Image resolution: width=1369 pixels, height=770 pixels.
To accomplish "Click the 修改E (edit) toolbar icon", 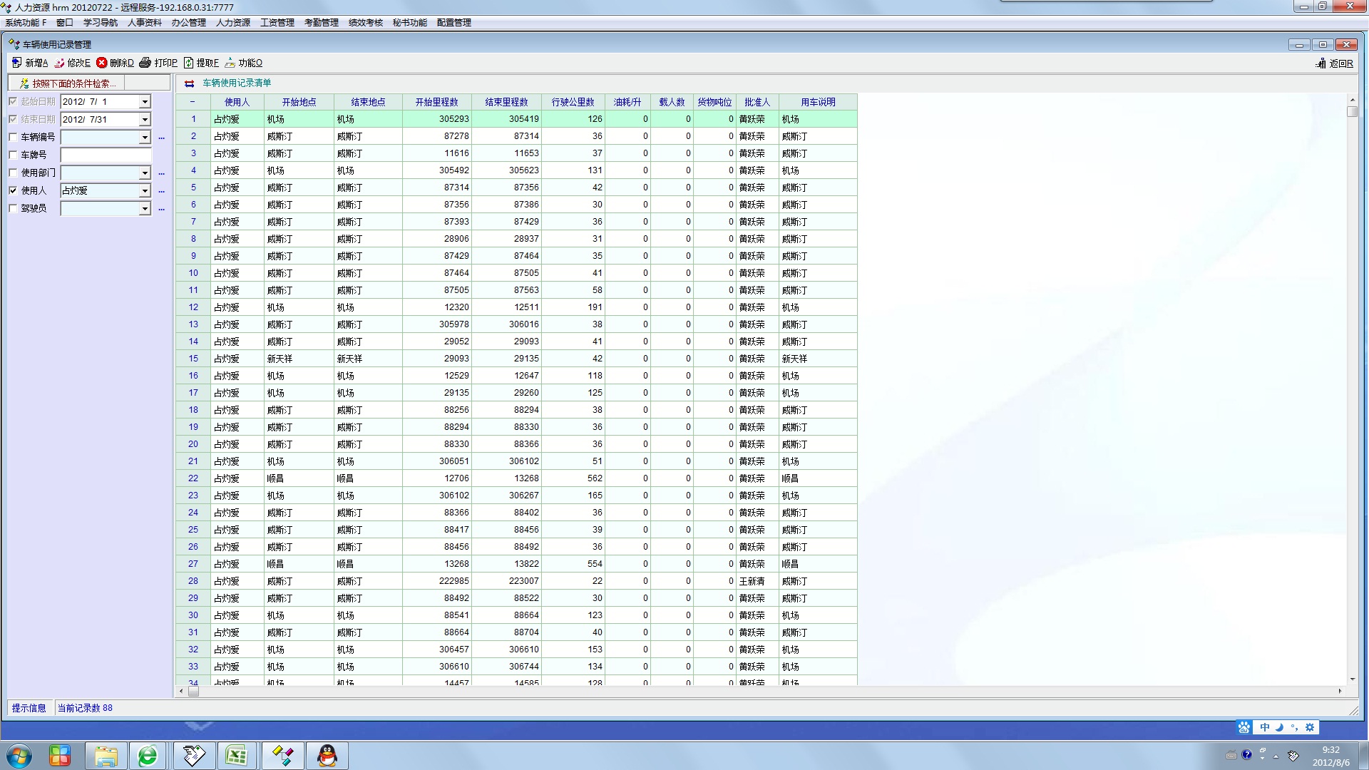I will pos(60,63).
